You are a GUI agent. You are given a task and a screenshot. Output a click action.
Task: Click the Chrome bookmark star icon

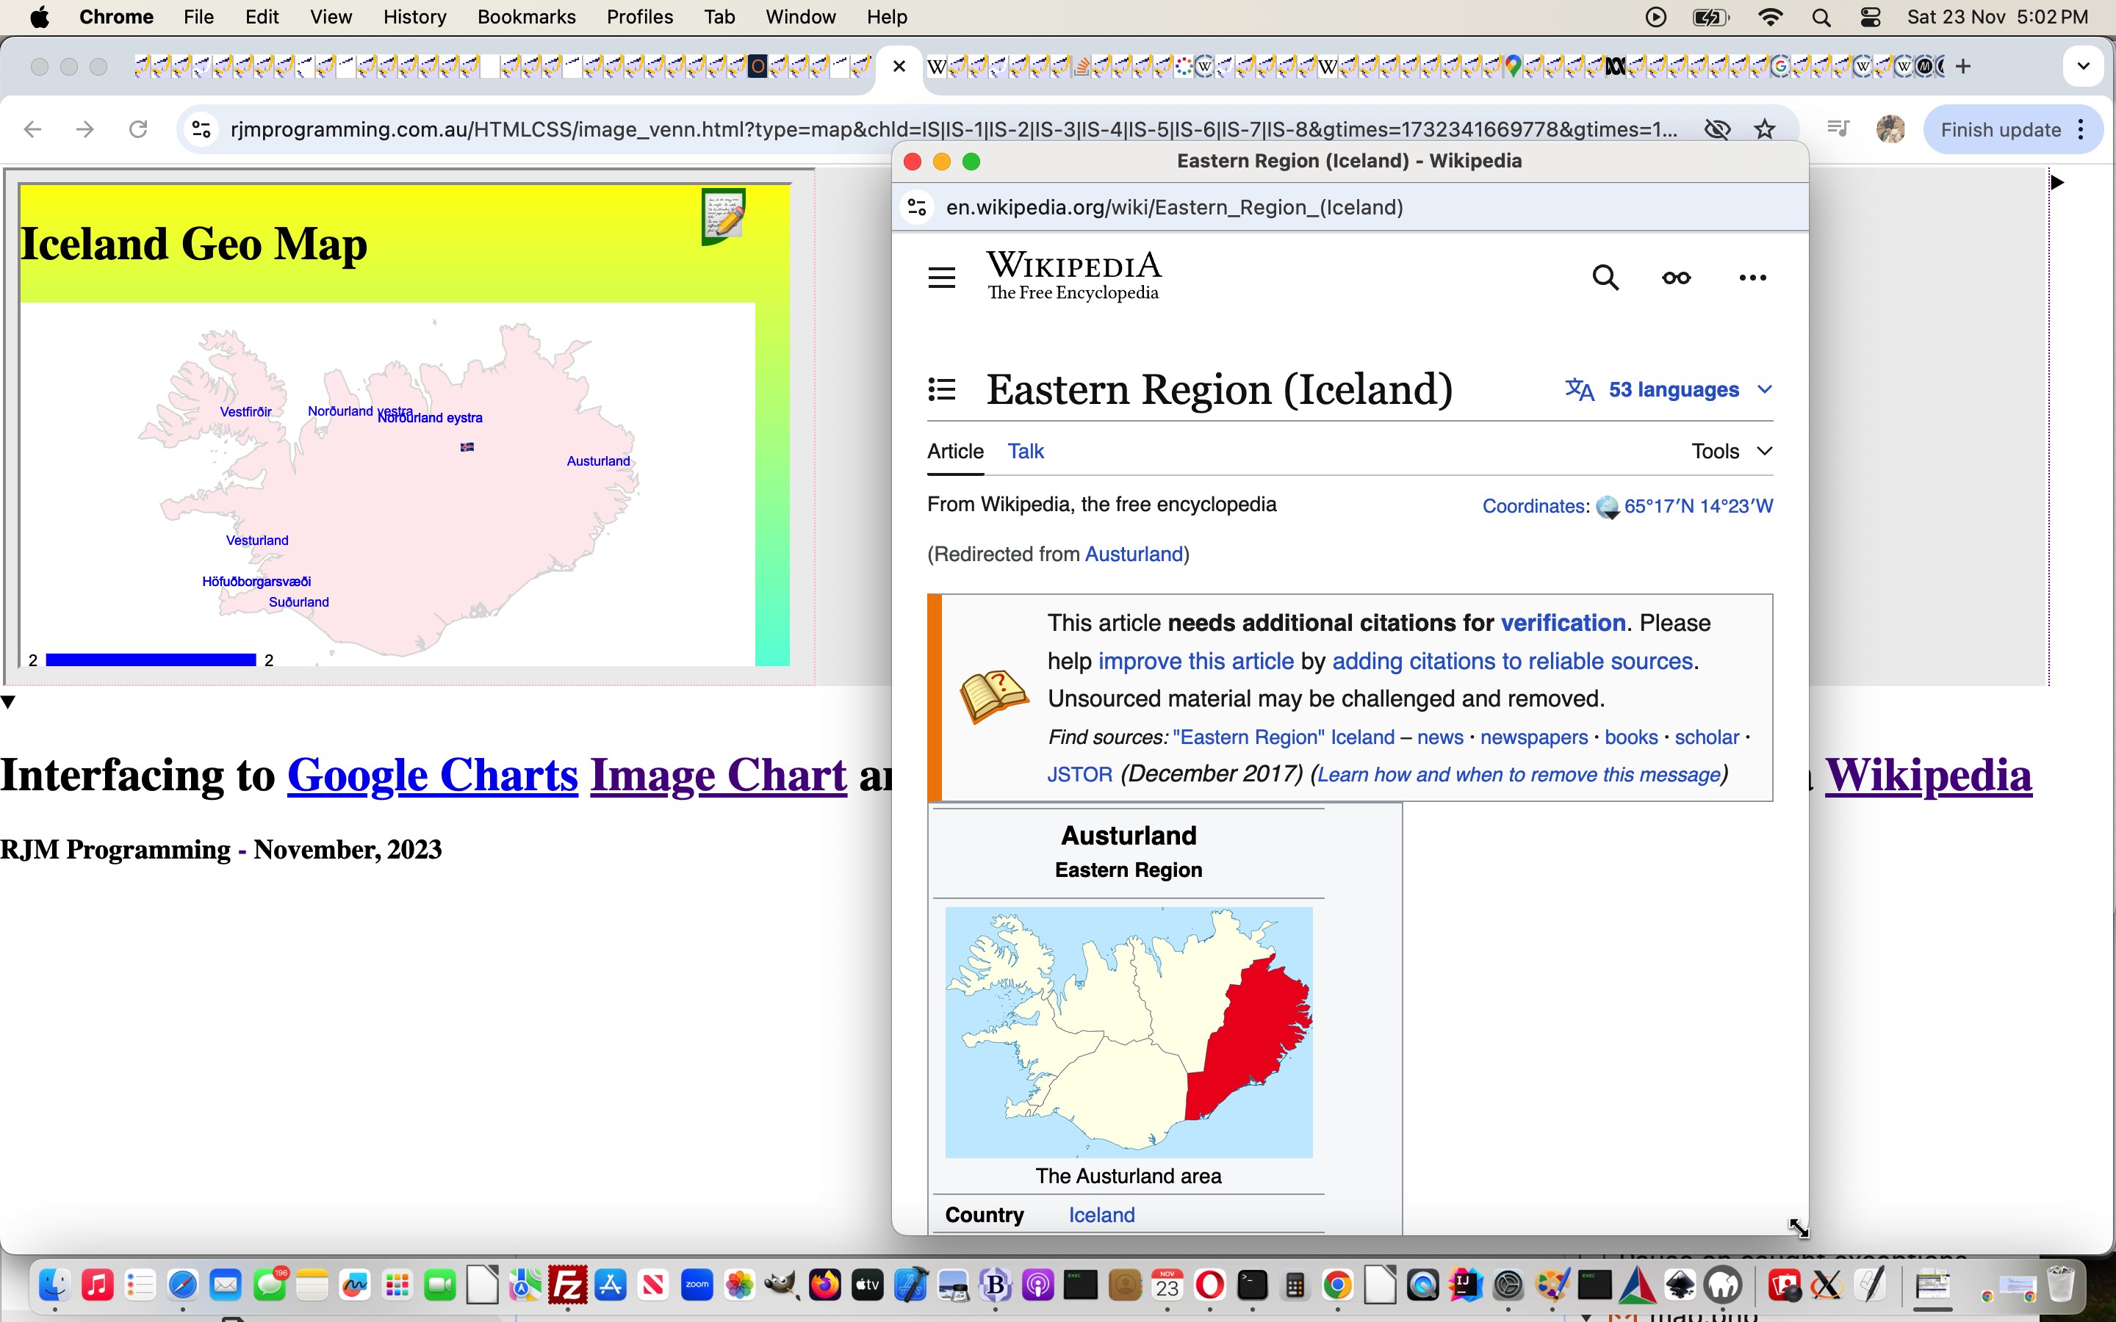[1763, 128]
